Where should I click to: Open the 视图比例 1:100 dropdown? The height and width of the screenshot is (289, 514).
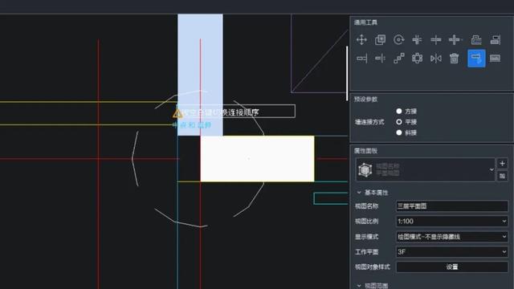pos(452,222)
